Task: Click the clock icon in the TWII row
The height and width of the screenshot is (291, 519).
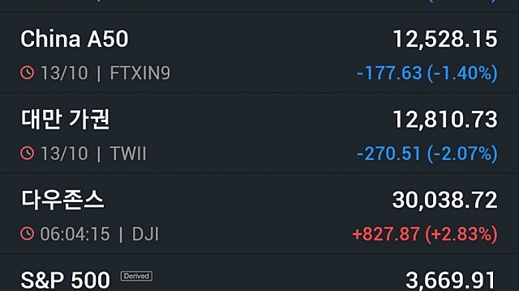Action: pyautogui.click(x=27, y=153)
